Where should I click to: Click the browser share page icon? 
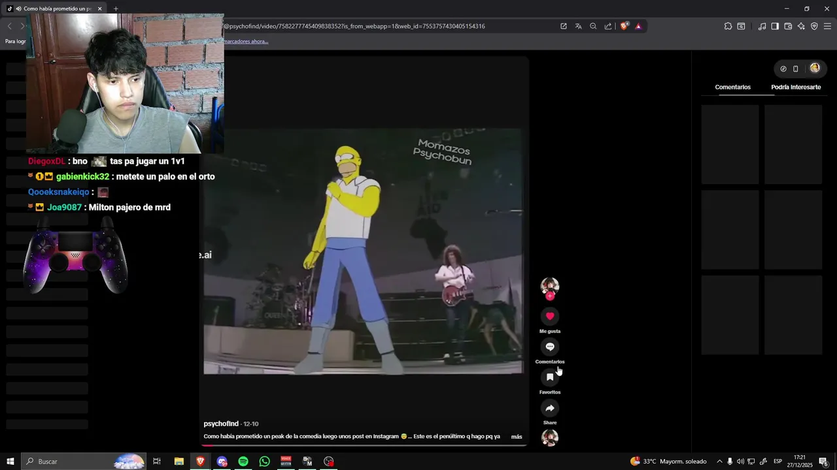point(608,26)
